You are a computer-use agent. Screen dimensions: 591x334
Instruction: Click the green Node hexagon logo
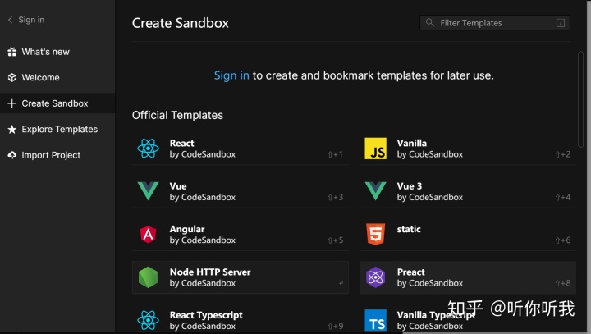(x=148, y=277)
